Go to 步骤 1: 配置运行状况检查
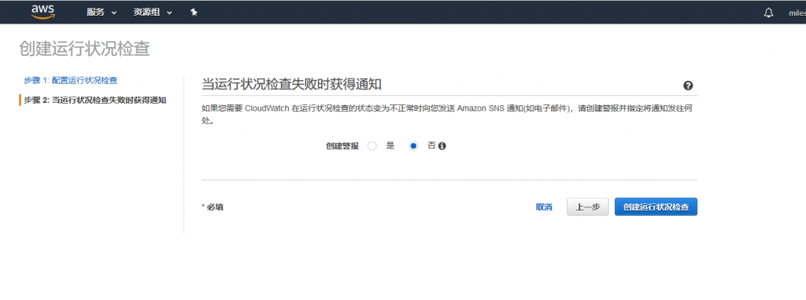 pyautogui.click(x=70, y=81)
